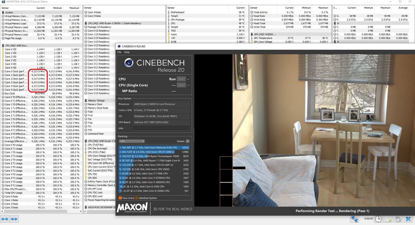Select ranking entry Intel Xeon Platinum 8168
Viewport: 415px width, 225px height.
[154, 147]
